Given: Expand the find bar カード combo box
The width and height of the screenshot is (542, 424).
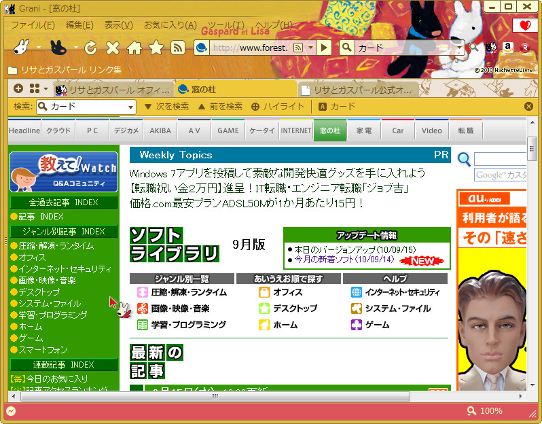Looking at the screenshot, I should click(x=130, y=107).
